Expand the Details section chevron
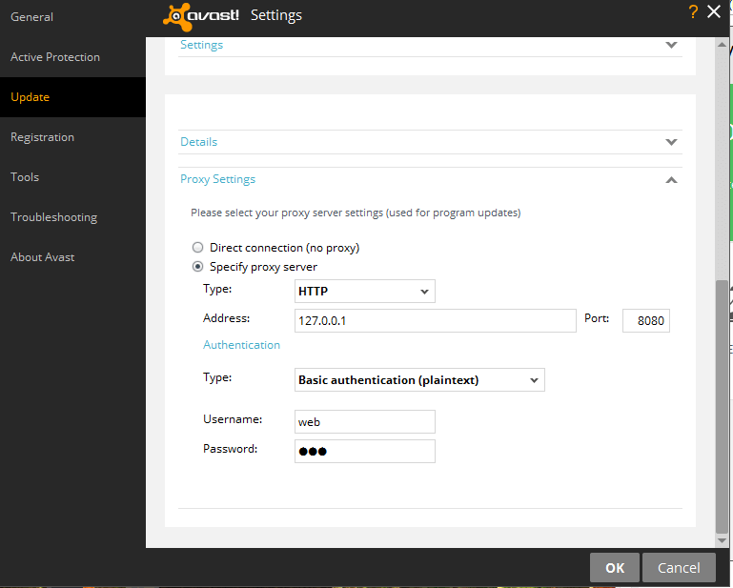 pos(671,142)
